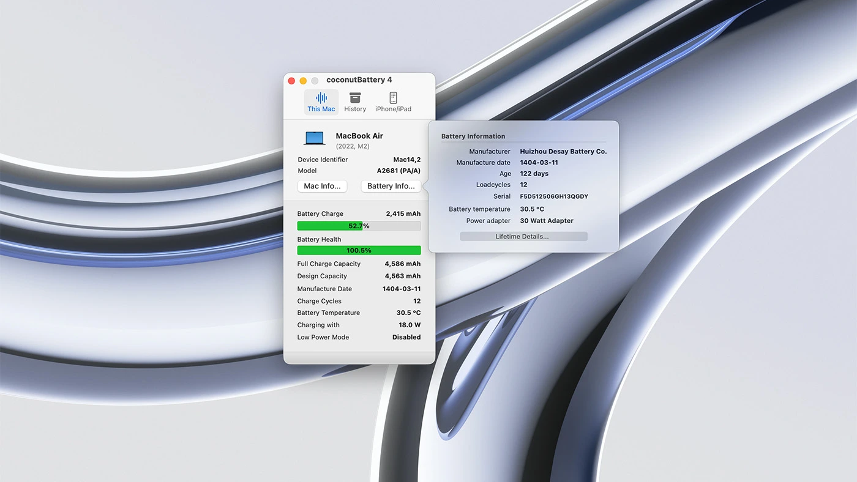Close the coconutBattery window
Screen dimensions: 857x482
point(291,81)
